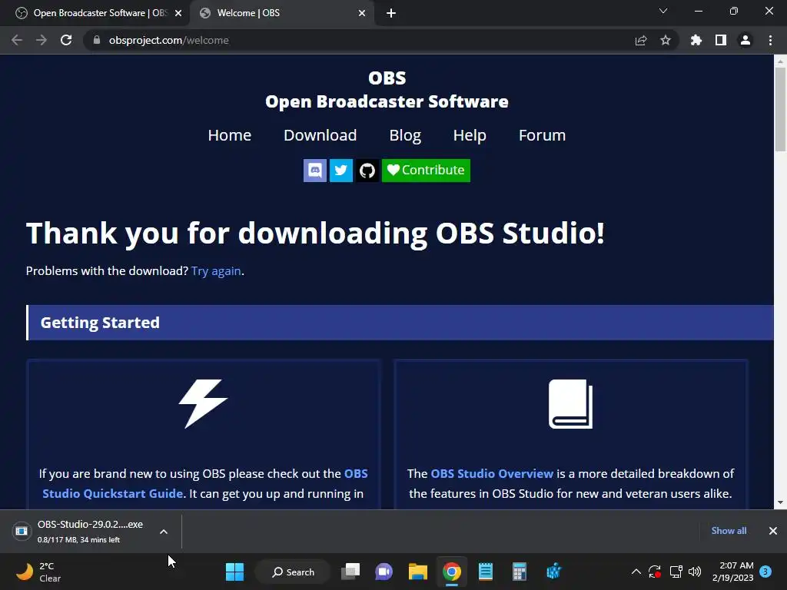Viewport: 787px width, 590px height.
Task: Click the green Contribute button
Action: coord(426,171)
